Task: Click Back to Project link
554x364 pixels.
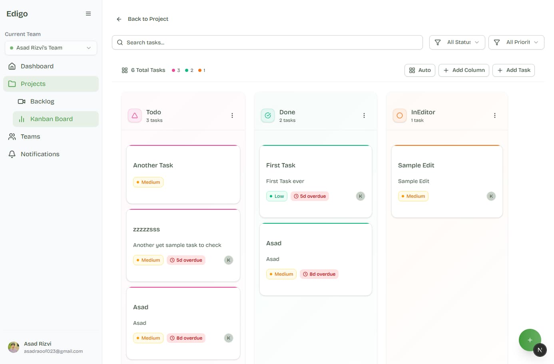Action: 142,19
